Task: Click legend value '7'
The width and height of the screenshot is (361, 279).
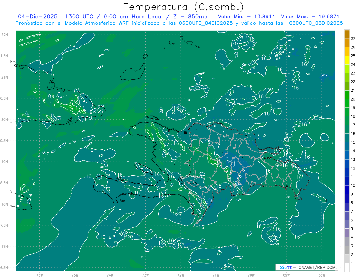Action: pyautogui.click(x=352, y=211)
